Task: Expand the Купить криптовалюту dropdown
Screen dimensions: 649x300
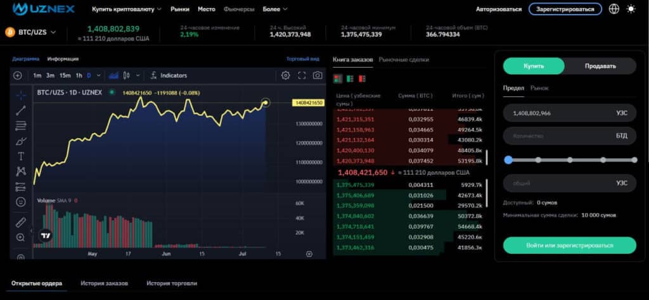Action: point(127,9)
